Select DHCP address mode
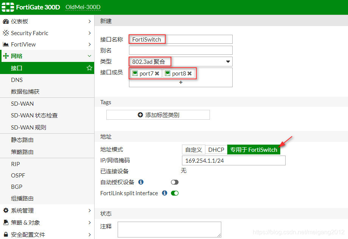The width and height of the screenshot is (348, 239). point(216,150)
